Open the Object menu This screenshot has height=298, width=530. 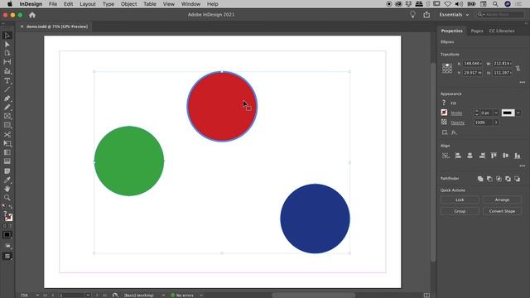tap(129, 4)
